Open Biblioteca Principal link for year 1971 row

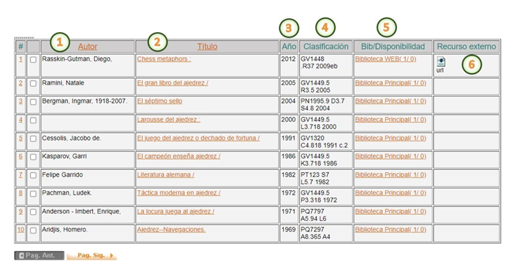pos(390,211)
